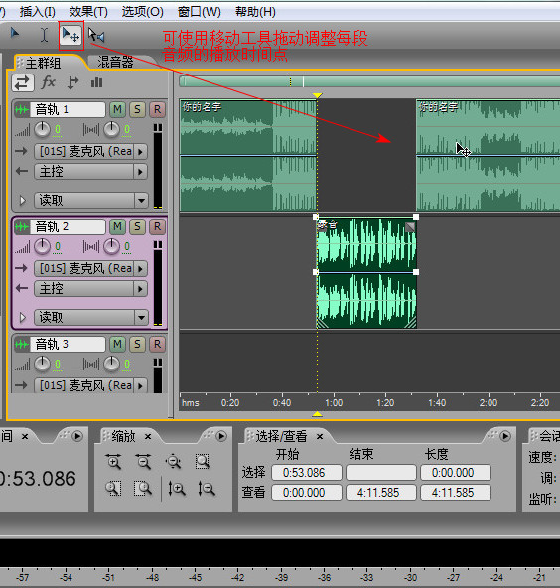Screen dimensions: 560x588
Task: Solo 音轨 2 with S button
Action: click(x=138, y=226)
